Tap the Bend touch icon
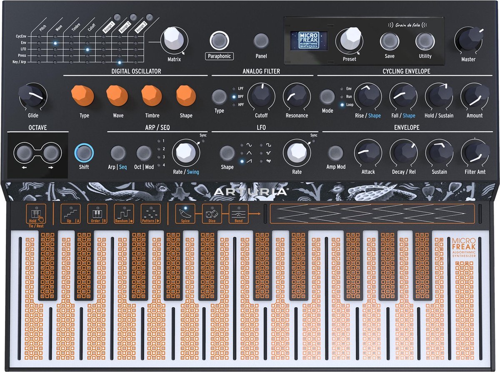Image resolution: width=500 pixels, height=372 pixels. coord(238,214)
